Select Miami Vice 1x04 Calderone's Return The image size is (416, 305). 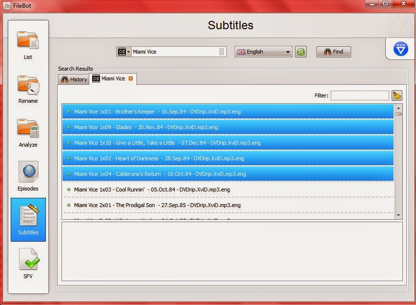point(228,174)
